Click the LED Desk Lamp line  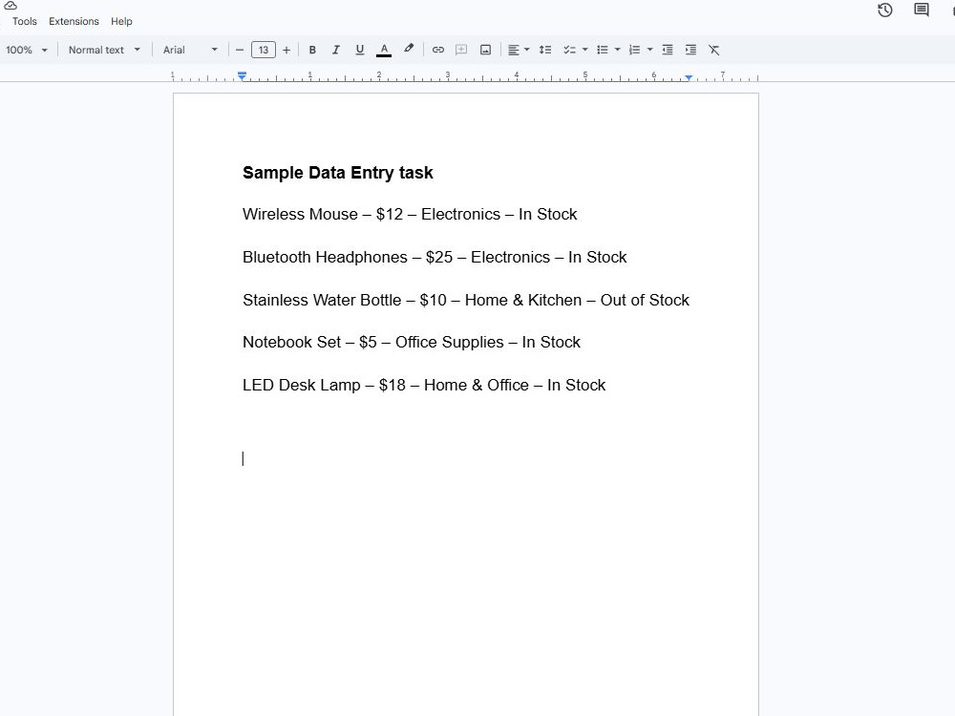tap(424, 386)
